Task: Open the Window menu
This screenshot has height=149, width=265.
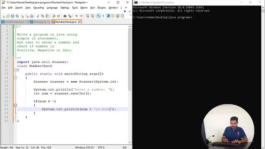Action: 113,8
